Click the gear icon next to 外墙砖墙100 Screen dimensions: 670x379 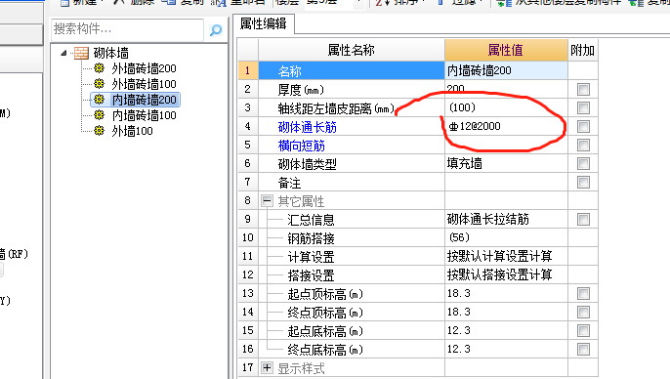[x=100, y=84]
